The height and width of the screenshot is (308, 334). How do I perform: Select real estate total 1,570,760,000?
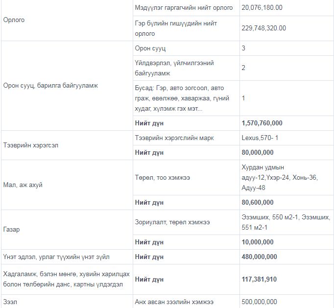point(262,123)
